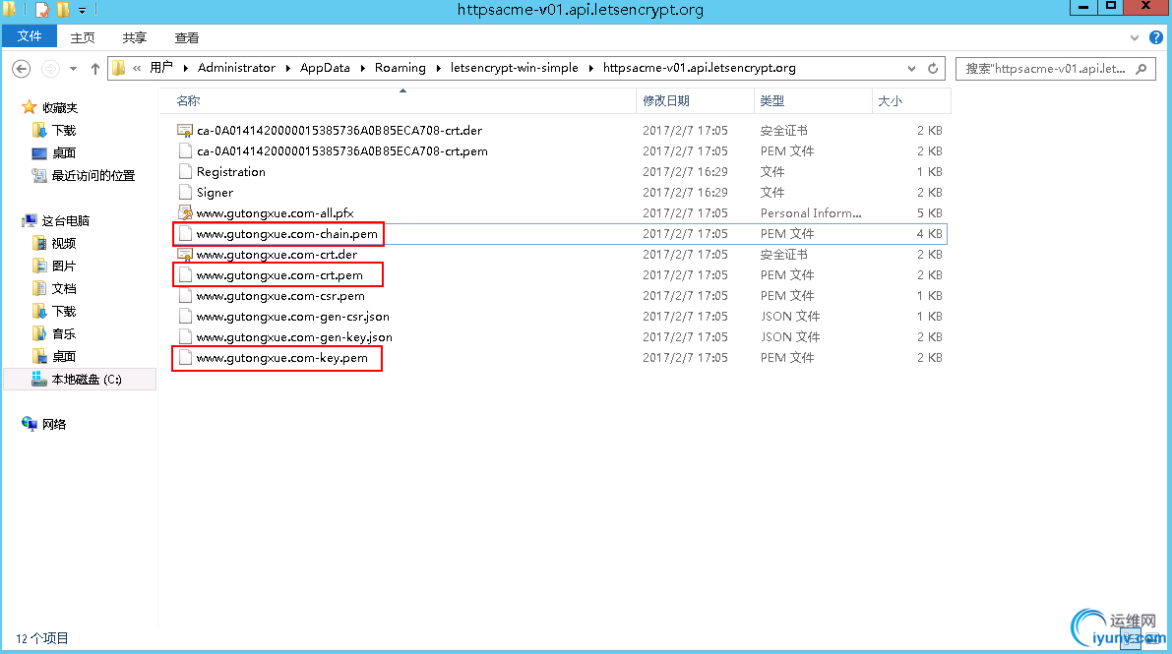The image size is (1172, 654).
Task: Expand the arrow after letsencrypt-win-simple breadcrumb
Action: [591, 68]
